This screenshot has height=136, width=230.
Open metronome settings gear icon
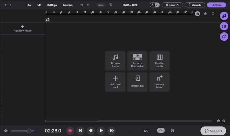click(x=172, y=131)
